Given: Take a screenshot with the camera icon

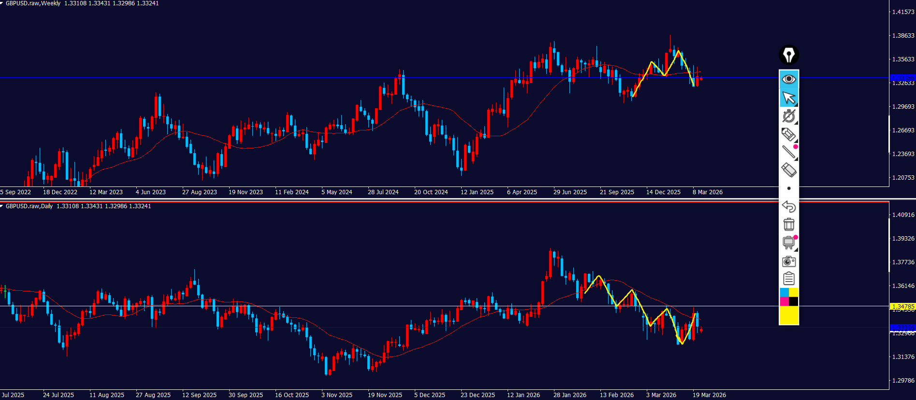Looking at the screenshot, I should pyautogui.click(x=788, y=261).
